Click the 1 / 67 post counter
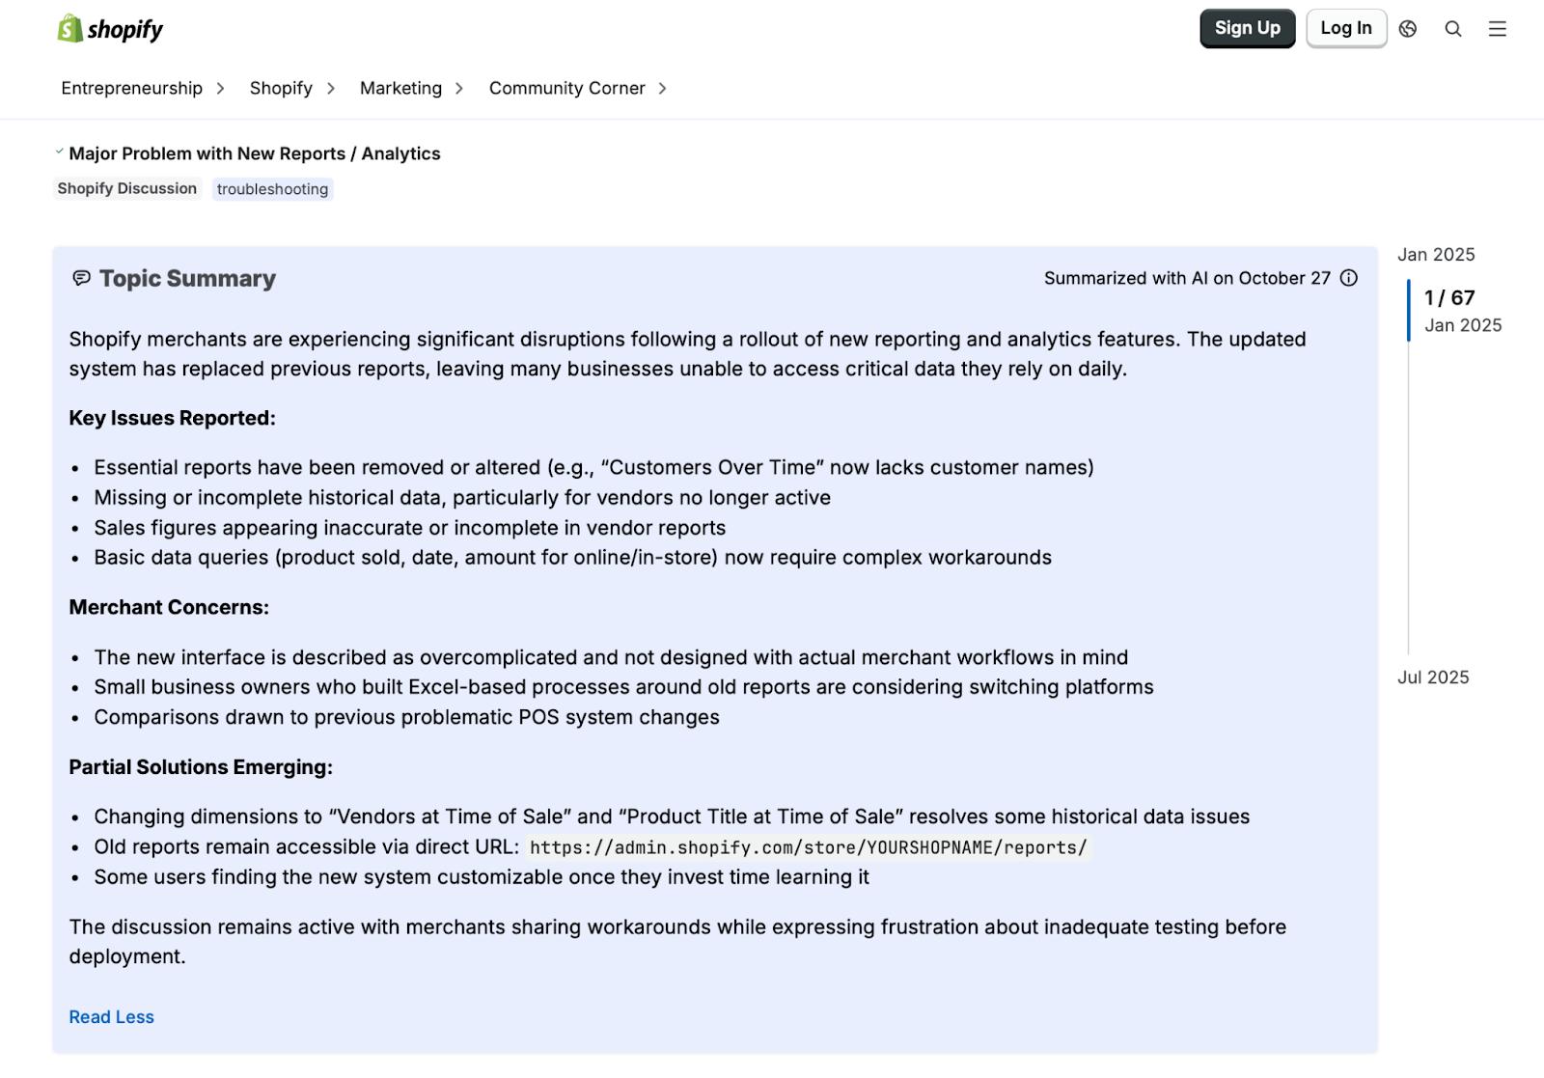The width and height of the screenshot is (1544, 1078). 1447,297
